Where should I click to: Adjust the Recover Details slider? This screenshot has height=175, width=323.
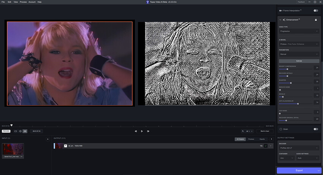point(295,76)
